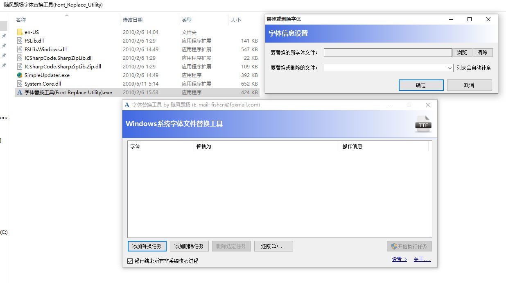Maximize the 替换或删除字体 dialog
Screen dimensions: 506x283
tap(470, 19)
